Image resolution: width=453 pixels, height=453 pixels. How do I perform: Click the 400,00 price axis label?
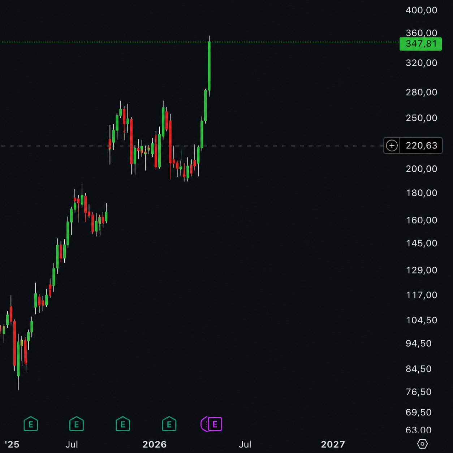click(x=421, y=10)
